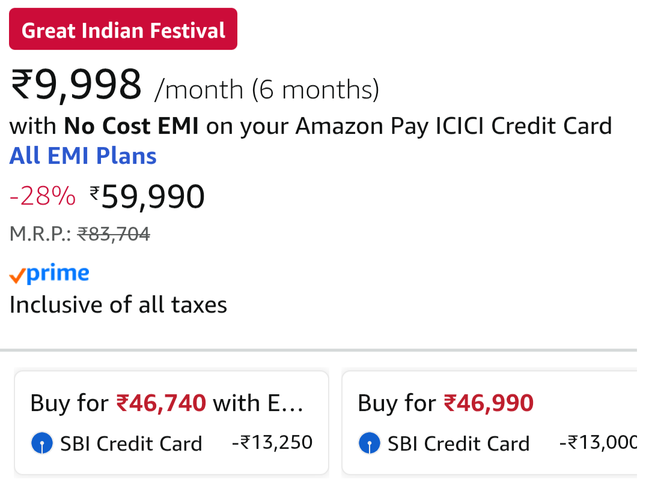The width and height of the screenshot is (649, 486).
Task: Click the Inclusive of all taxes text
Action: [118, 305]
